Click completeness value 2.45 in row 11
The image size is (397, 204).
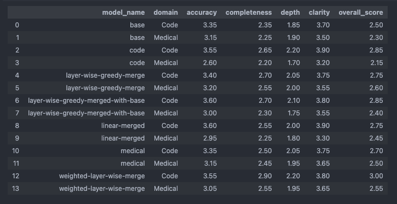pos(265,164)
